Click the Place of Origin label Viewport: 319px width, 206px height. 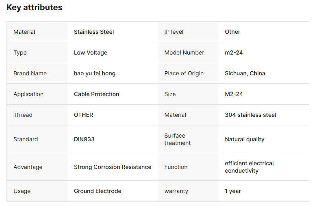tap(184, 73)
